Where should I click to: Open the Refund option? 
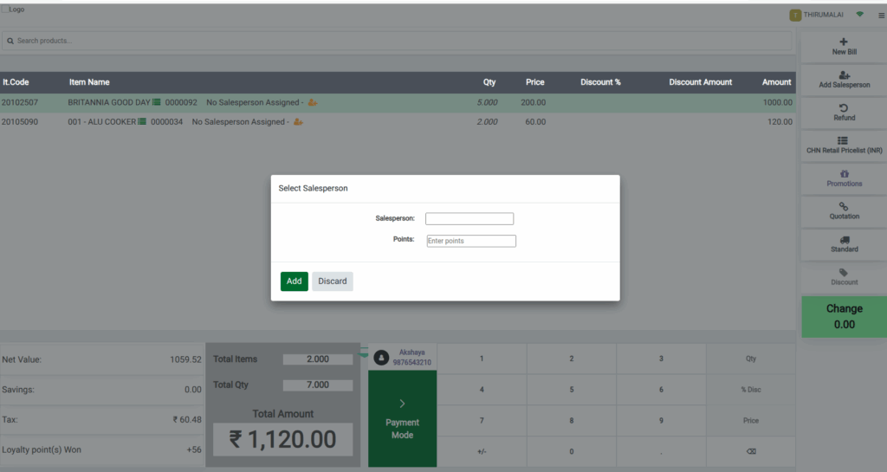coord(844,113)
